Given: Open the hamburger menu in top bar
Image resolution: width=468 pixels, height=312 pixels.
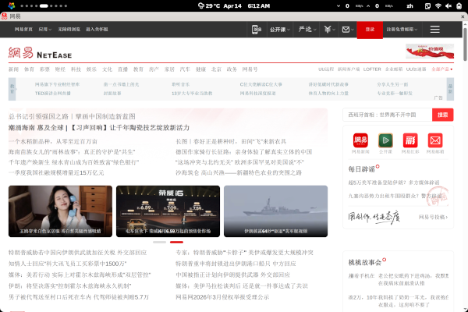Looking at the screenshot, I should 434,30.
